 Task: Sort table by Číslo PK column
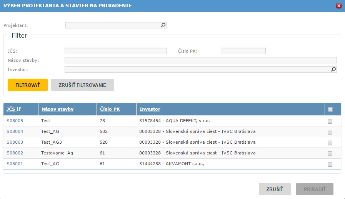click(x=110, y=109)
